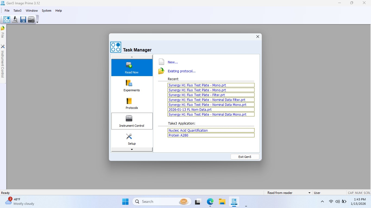Show hidden system tray icons

point(322,201)
